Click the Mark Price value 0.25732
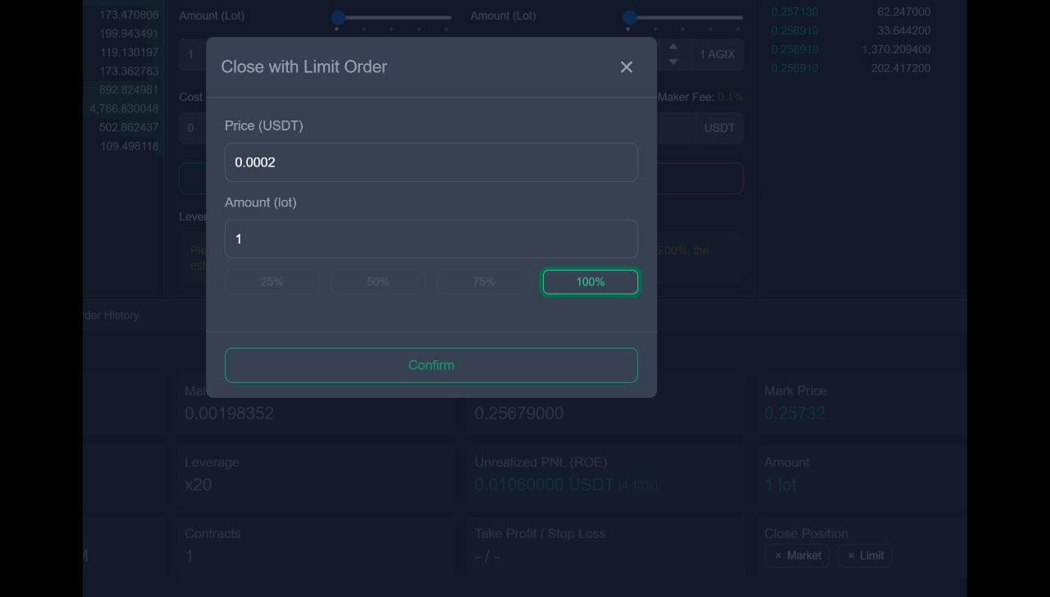Screen dimensions: 1050x597 794,413
